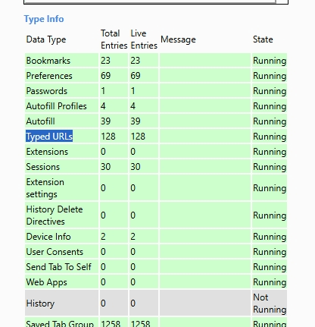Click the highlighted Typed URLs text
315x327 pixels.
pyautogui.click(x=49, y=137)
